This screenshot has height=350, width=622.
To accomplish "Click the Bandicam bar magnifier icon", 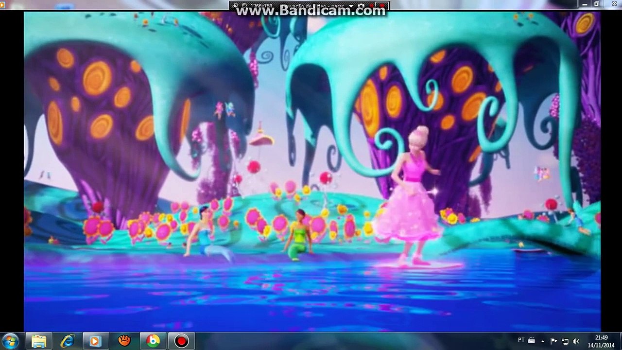I will pyautogui.click(x=244, y=6).
